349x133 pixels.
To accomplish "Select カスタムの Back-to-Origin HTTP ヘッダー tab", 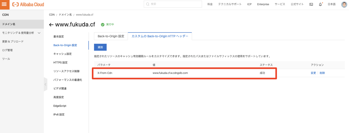I will (x=160, y=36).
